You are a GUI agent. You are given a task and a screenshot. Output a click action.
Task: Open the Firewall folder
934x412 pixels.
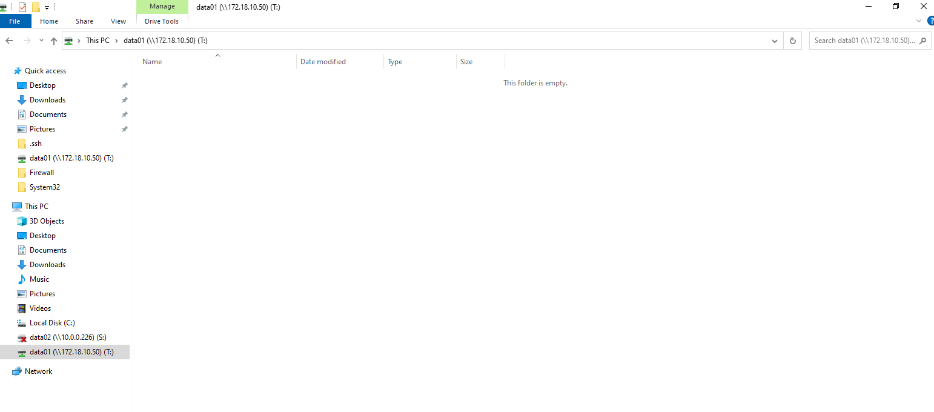[x=42, y=173]
